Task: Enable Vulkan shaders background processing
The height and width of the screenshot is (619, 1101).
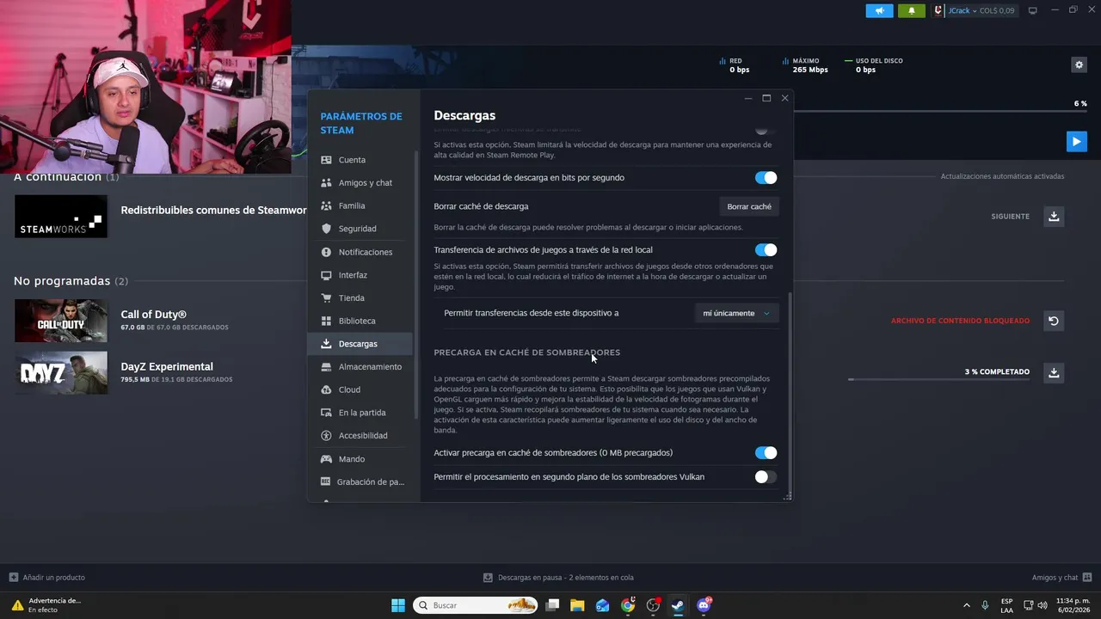Action: pos(766,477)
